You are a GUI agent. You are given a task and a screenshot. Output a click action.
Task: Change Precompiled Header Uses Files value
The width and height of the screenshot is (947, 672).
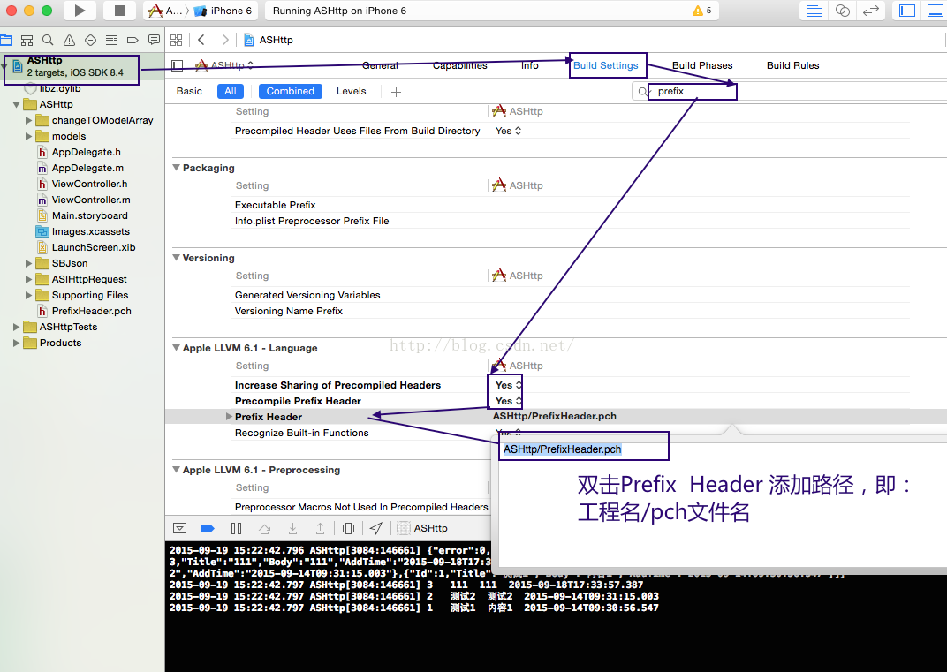509,131
